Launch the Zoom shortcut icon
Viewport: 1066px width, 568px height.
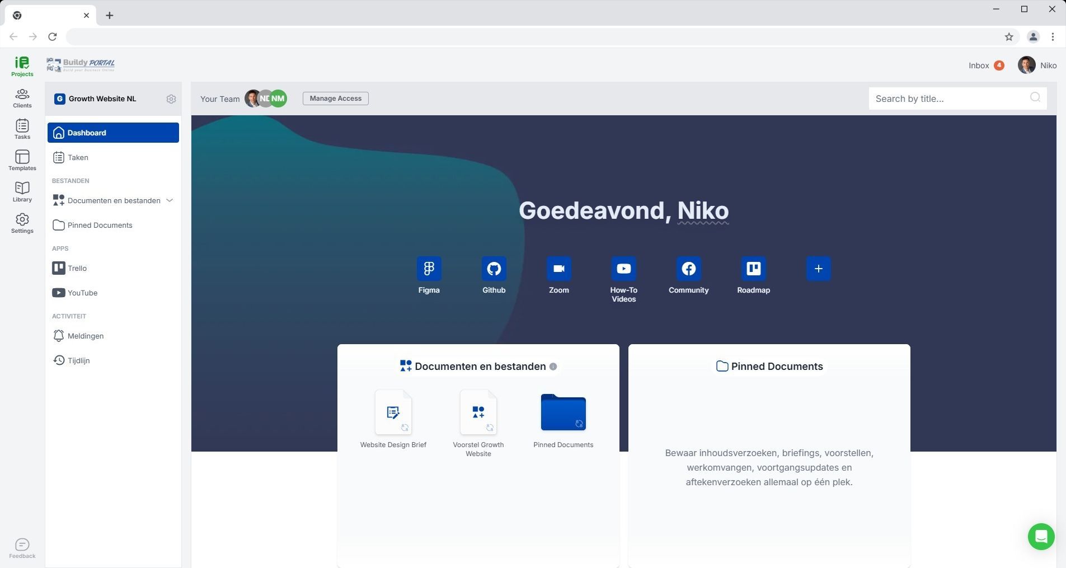click(558, 269)
